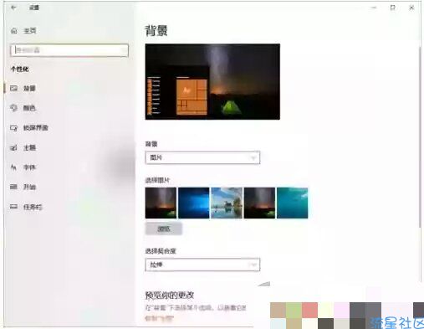Pick the teal underwater picture thumbnail

[293, 203]
